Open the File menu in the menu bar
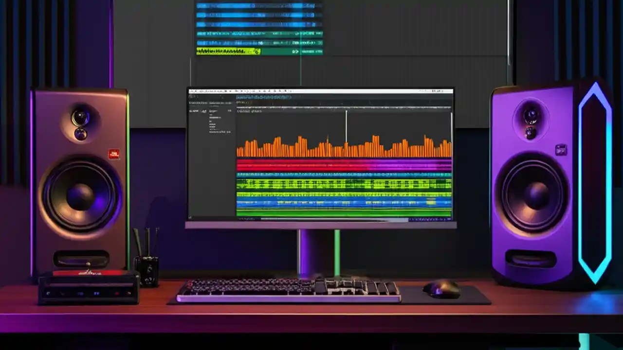The height and width of the screenshot is (350, 623). pyautogui.click(x=192, y=90)
